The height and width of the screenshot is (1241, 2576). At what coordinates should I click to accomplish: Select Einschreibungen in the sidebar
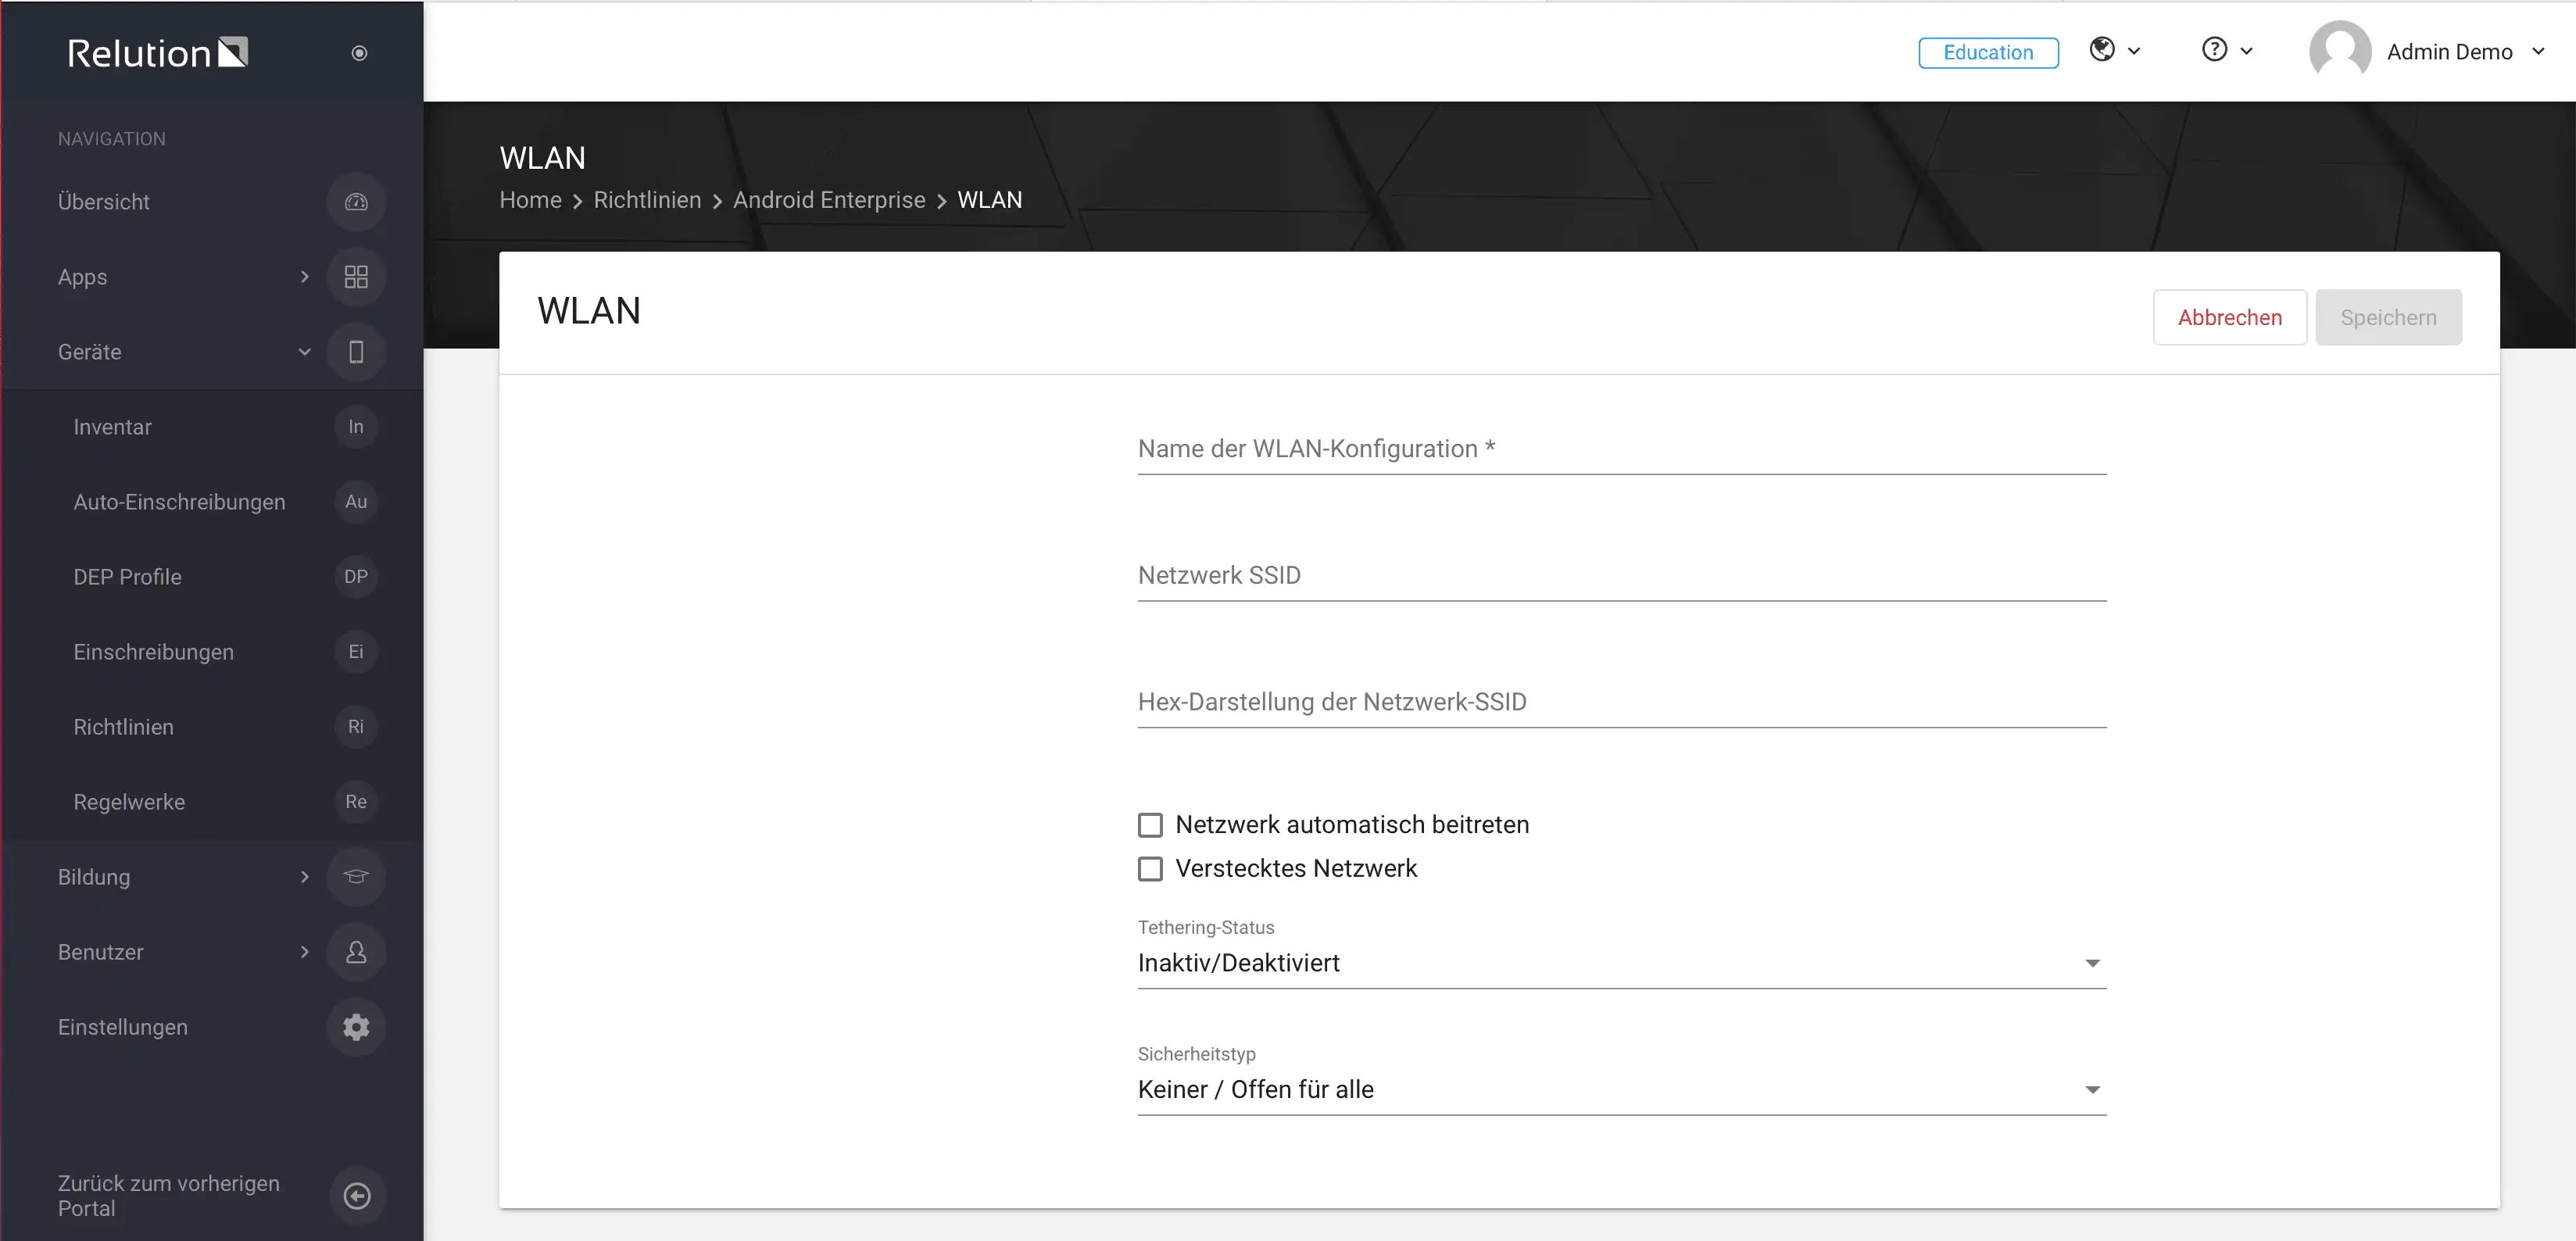pyautogui.click(x=153, y=652)
